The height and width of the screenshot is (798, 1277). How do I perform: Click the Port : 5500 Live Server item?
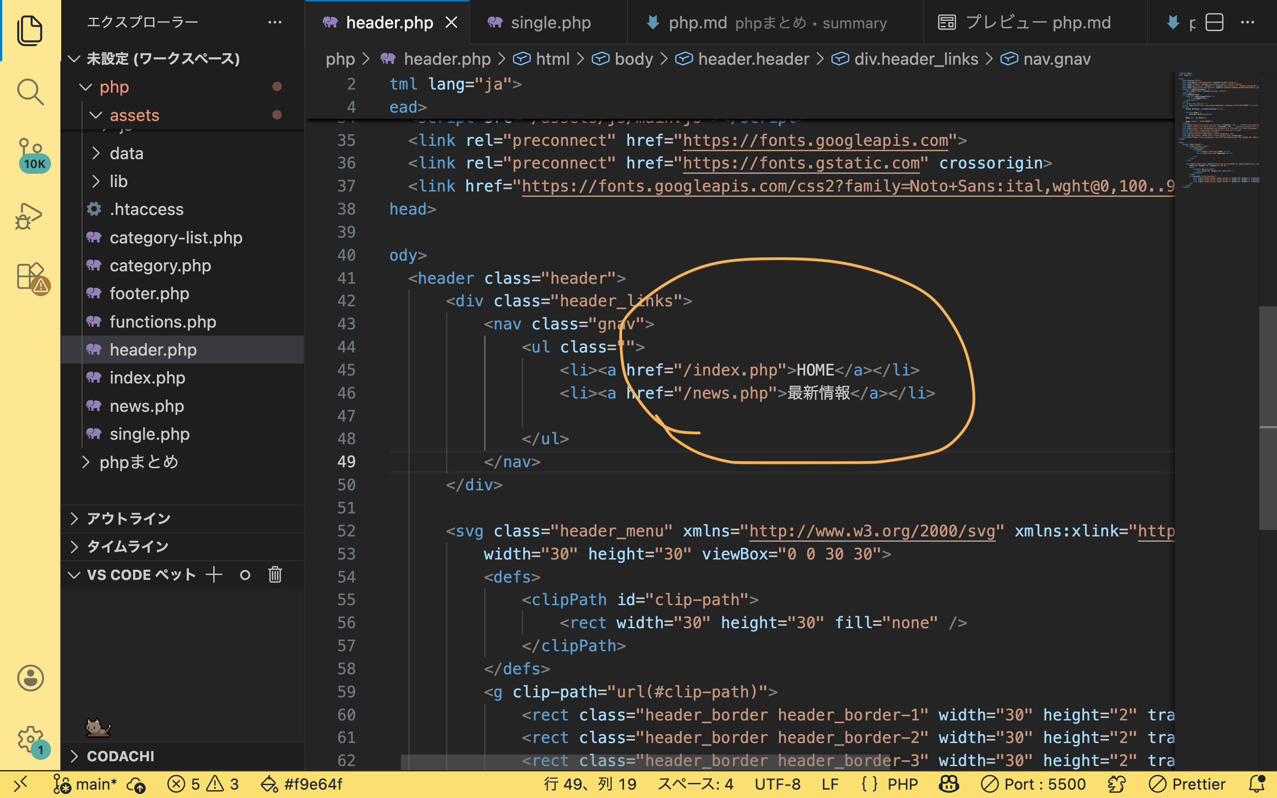click(x=1033, y=784)
